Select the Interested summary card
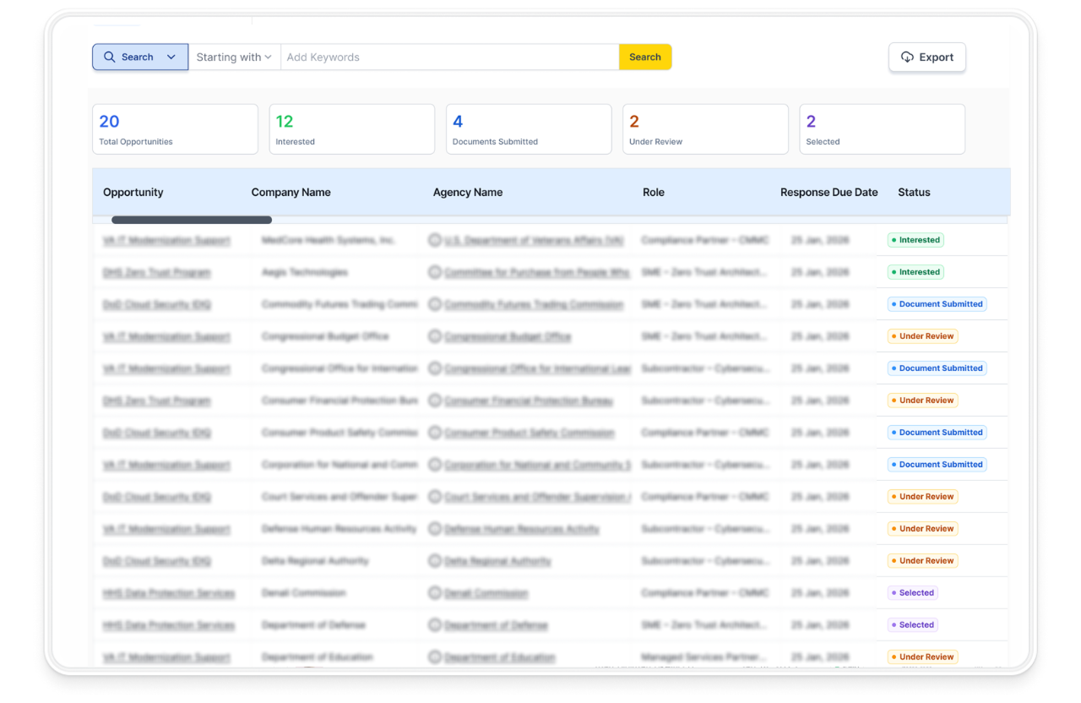The height and width of the screenshot is (703, 1081). click(x=352, y=129)
